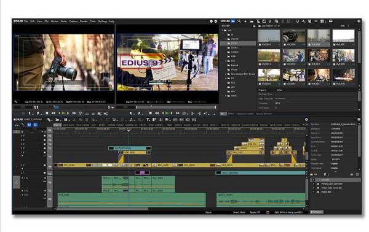The width and height of the screenshot is (369, 232).
Task: Toggle 1 T title track lock square
Action: [x=45, y=173]
